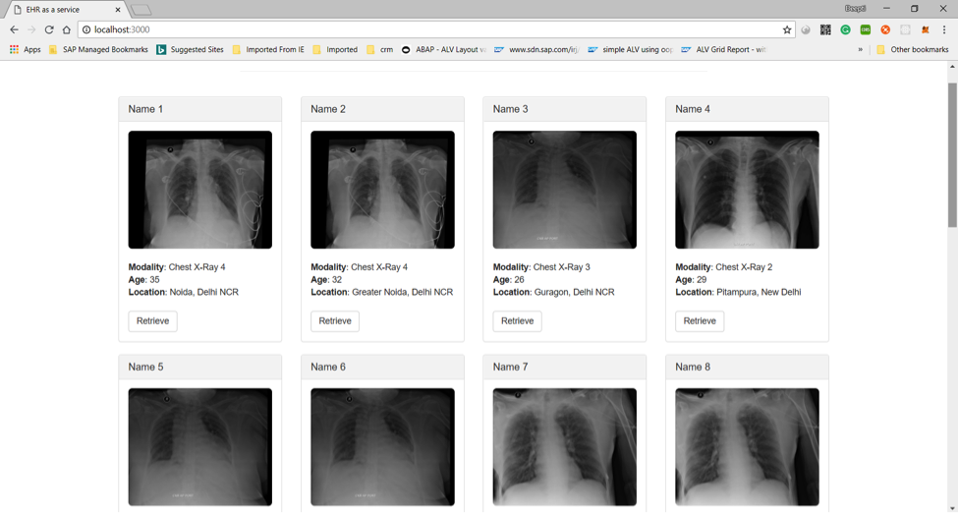View site information icon in address bar
Screen dimensions: 958x513
coord(86,29)
